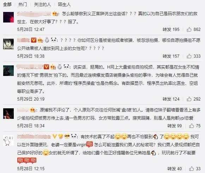Image resolution: width=205 pixels, height=173 pixels.
Task: Like the comment posted 5月29日 20:19
Action: point(189,99)
